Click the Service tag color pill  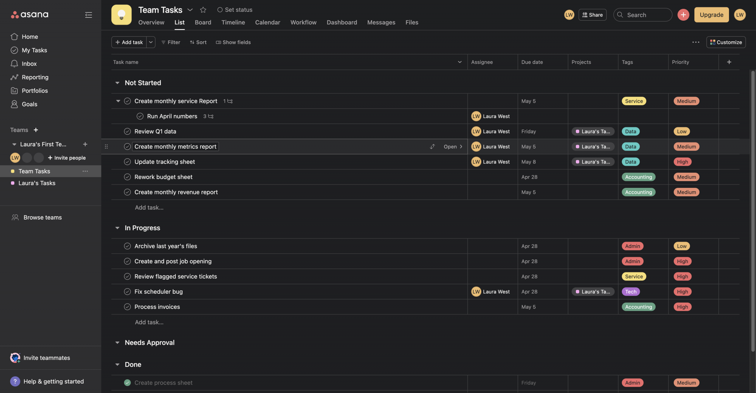633,101
